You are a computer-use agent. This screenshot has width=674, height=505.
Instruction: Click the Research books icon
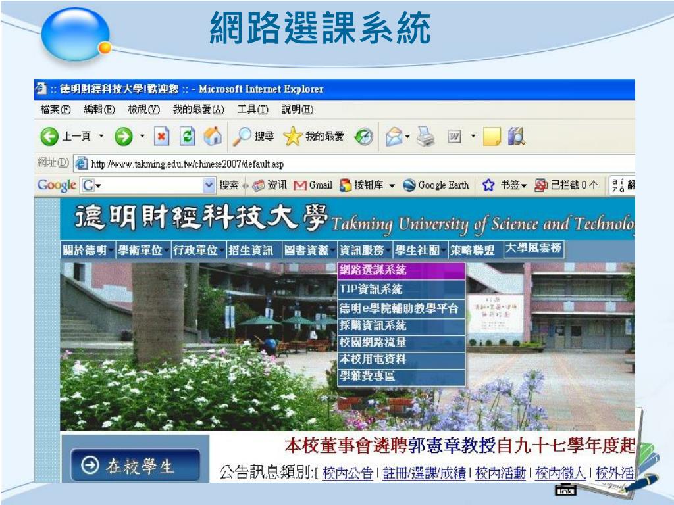(x=516, y=137)
